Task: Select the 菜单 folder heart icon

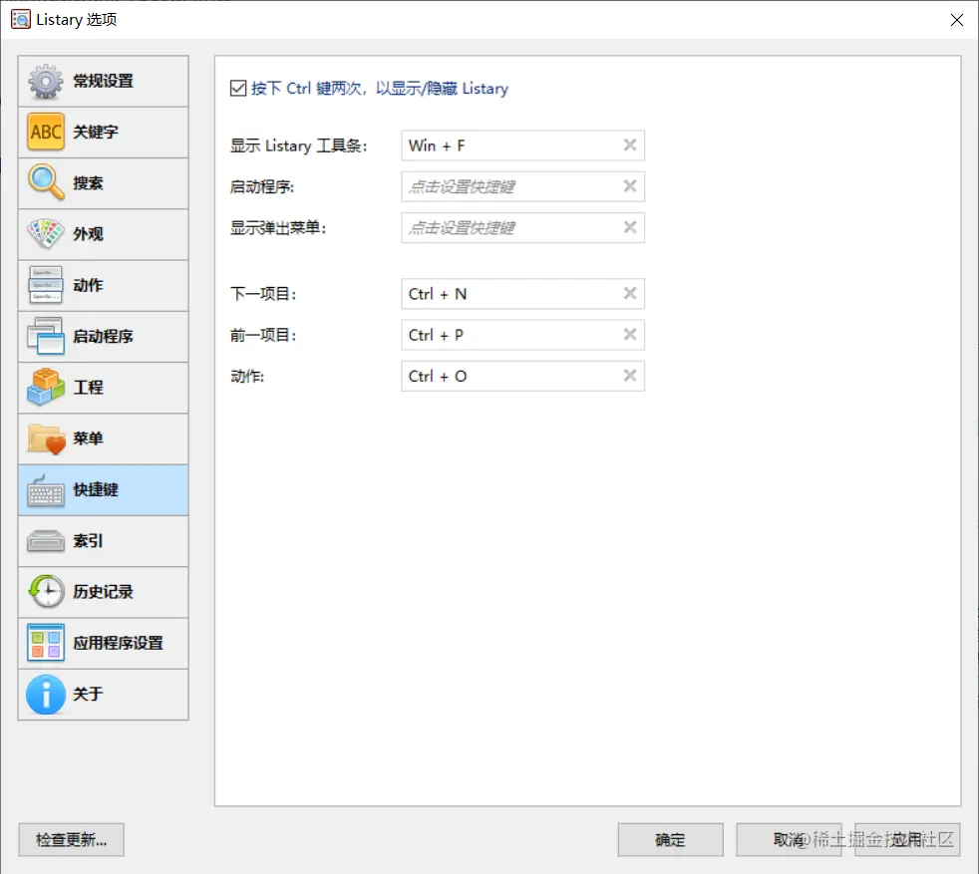Action: click(46, 438)
